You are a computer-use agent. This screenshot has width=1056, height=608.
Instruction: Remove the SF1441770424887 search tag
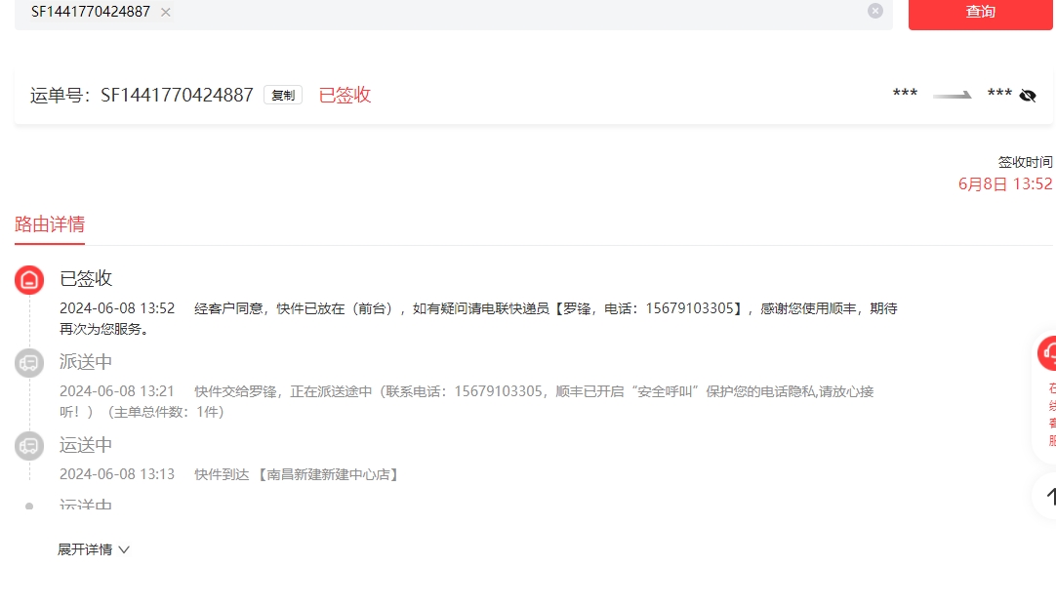166,12
